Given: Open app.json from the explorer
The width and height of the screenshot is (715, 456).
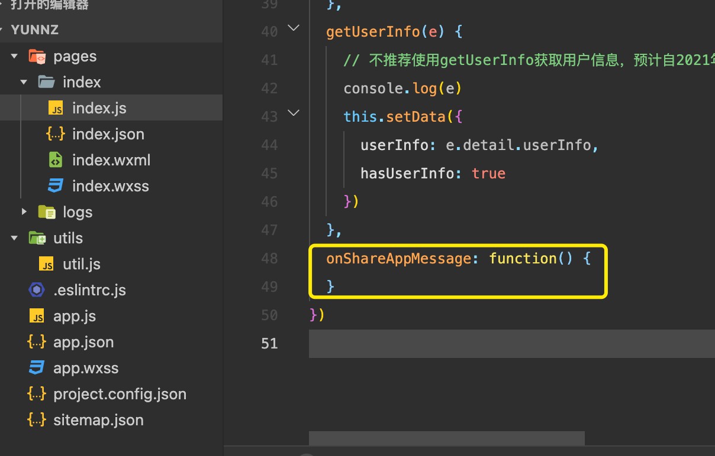Looking at the screenshot, I should click(83, 342).
